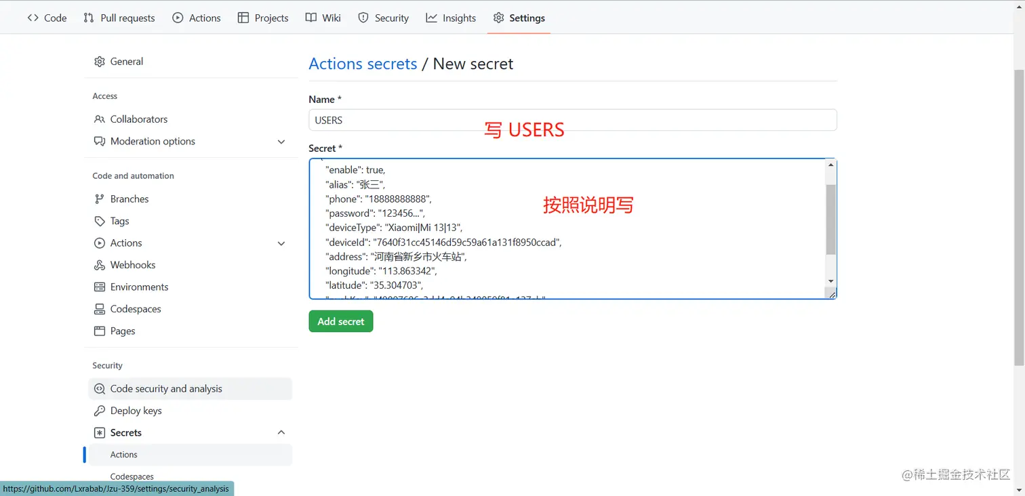Click the Deploy keys key icon
This screenshot has height=496, width=1025.
pos(100,411)
